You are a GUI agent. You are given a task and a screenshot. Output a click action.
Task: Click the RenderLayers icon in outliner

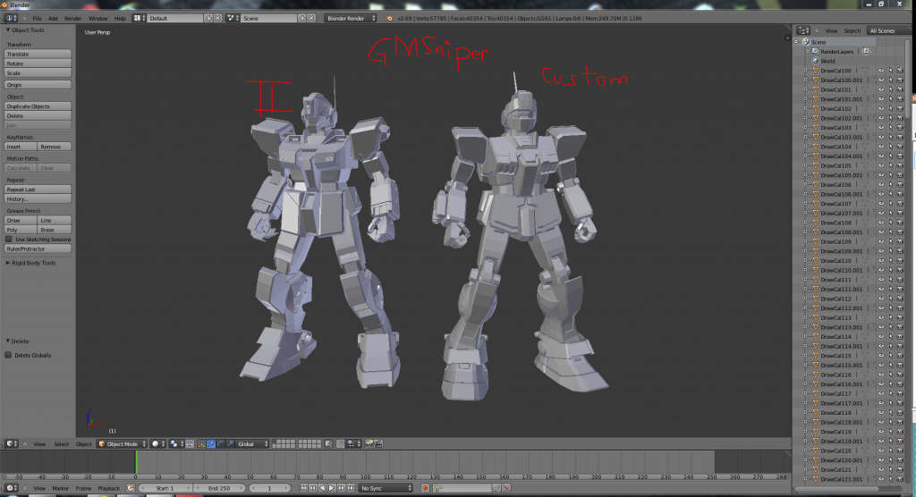pyautogui.click(x=816, y=51)
